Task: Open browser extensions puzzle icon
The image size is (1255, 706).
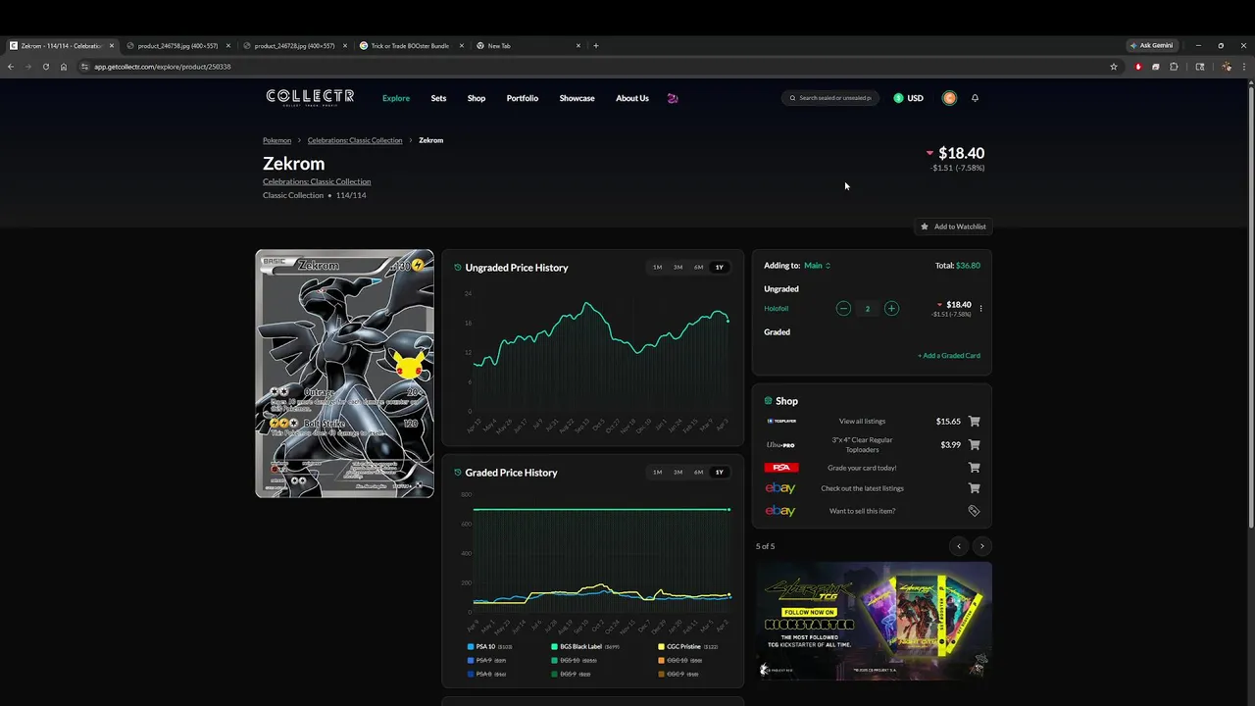Action: pyautogui.click(x=1174, y=67)
